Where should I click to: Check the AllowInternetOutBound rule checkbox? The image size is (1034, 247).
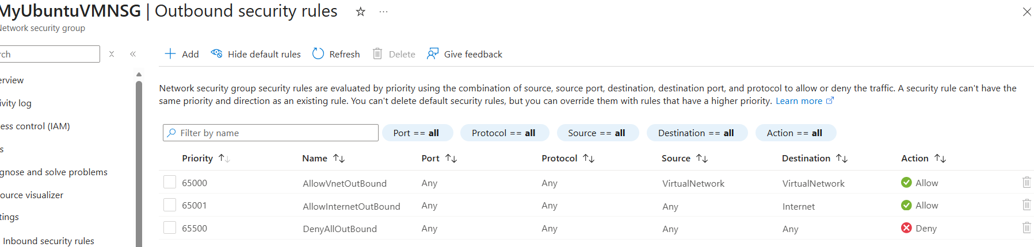(x=170, y=205)
